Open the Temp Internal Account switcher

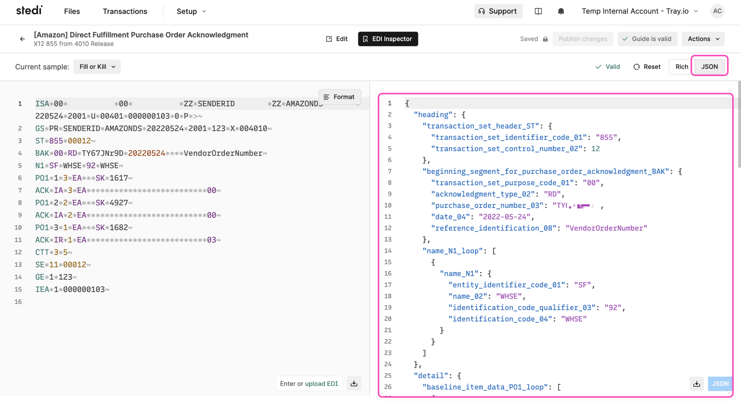point(639,11)
